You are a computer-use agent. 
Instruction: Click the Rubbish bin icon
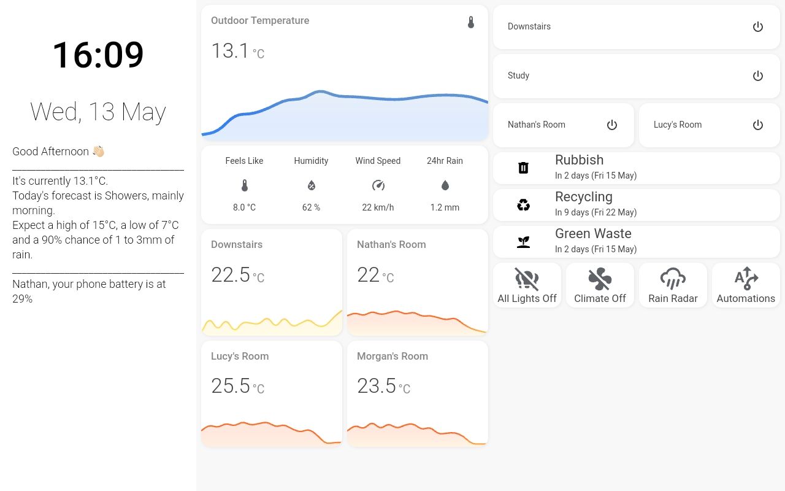pos(523,168)
